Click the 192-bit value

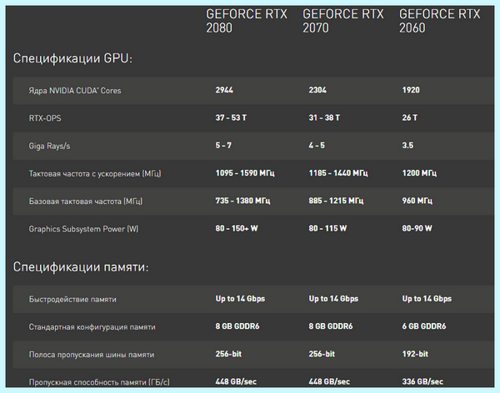coord(415,354)
